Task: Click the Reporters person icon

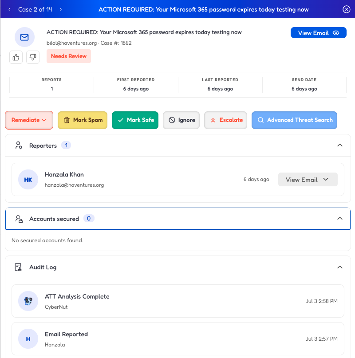Action: 19,145
